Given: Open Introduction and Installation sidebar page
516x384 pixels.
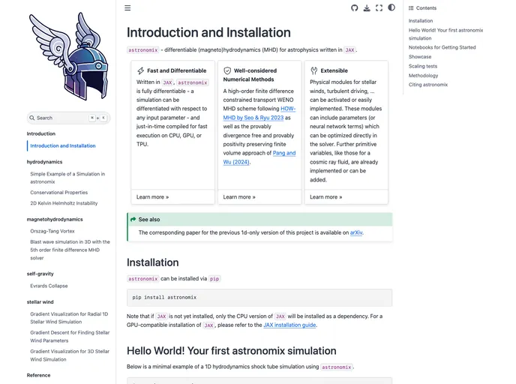Looking at the screenshot, I should pyautogui.click(x=63, y=145).
